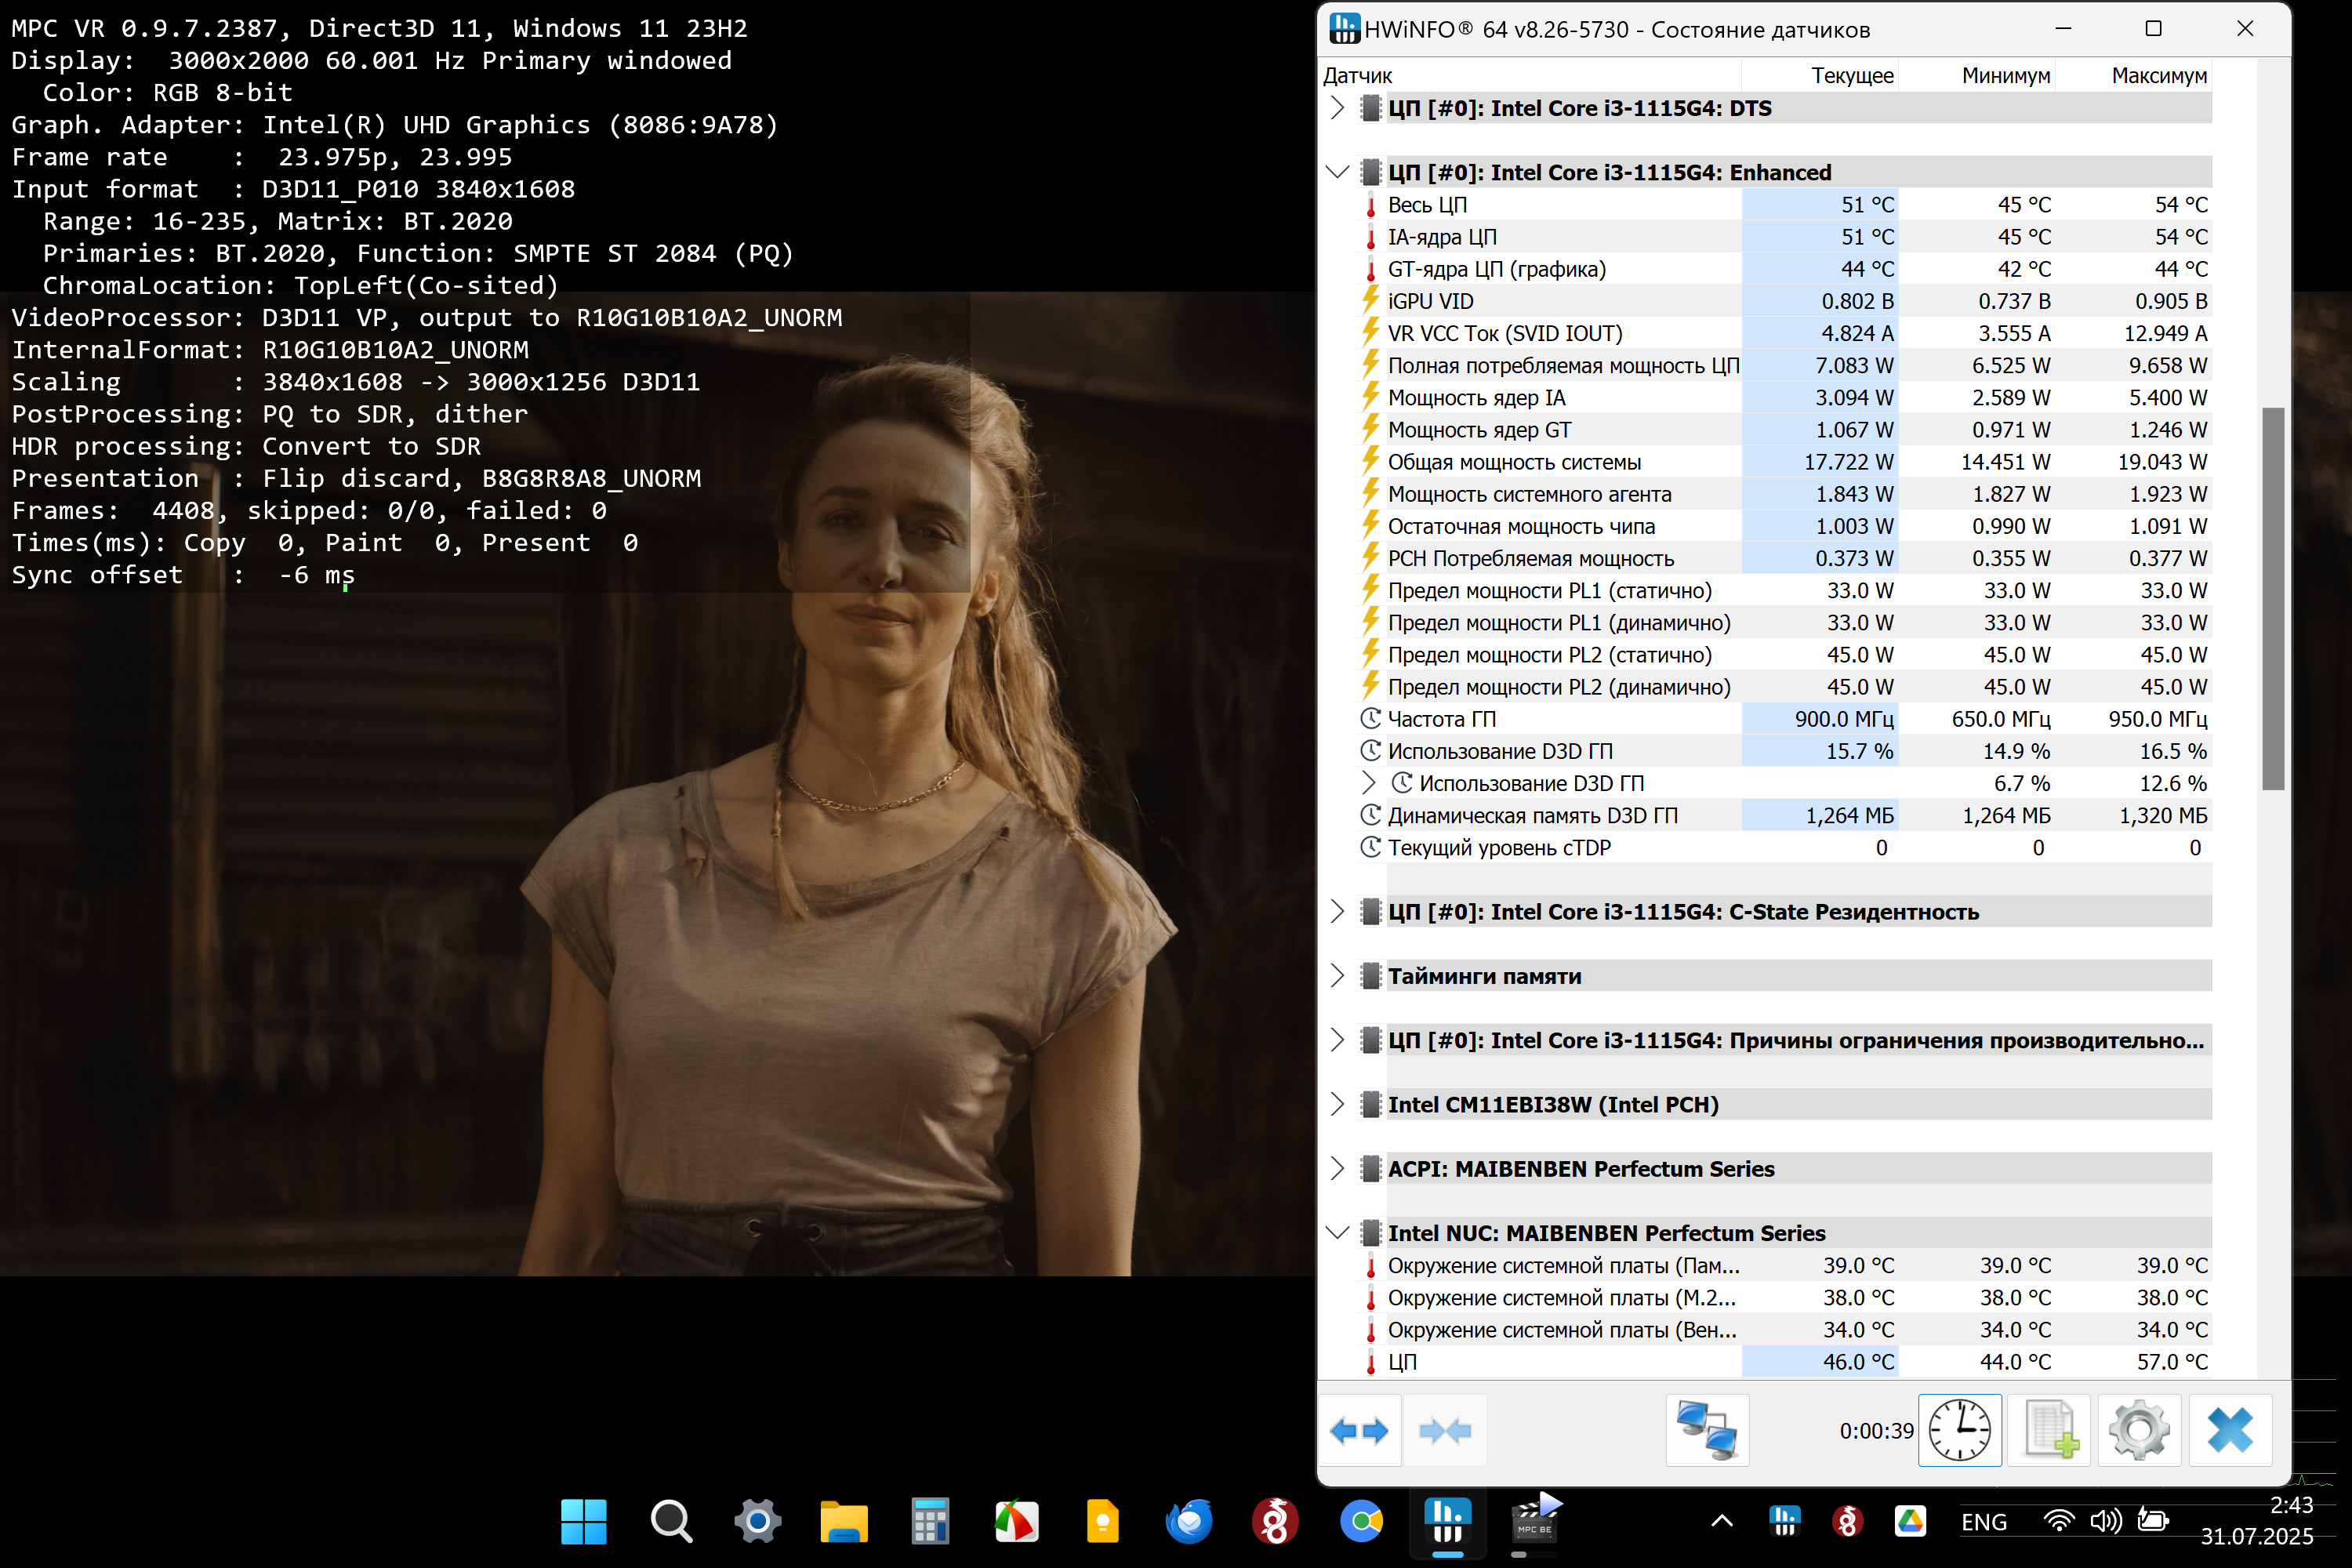The width and height of the screenshot is (2352, 1568).
Task: Collapse the Intel Core i3-1115G4 Enhanced group
Action: click(x=1337, y=172)
